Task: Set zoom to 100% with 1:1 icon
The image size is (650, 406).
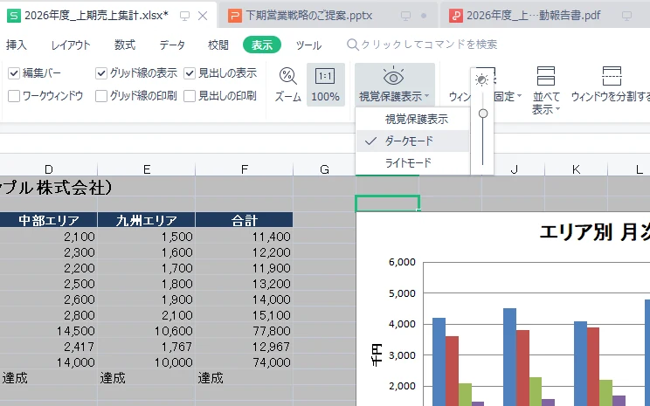Action: [x=325, y=76]
